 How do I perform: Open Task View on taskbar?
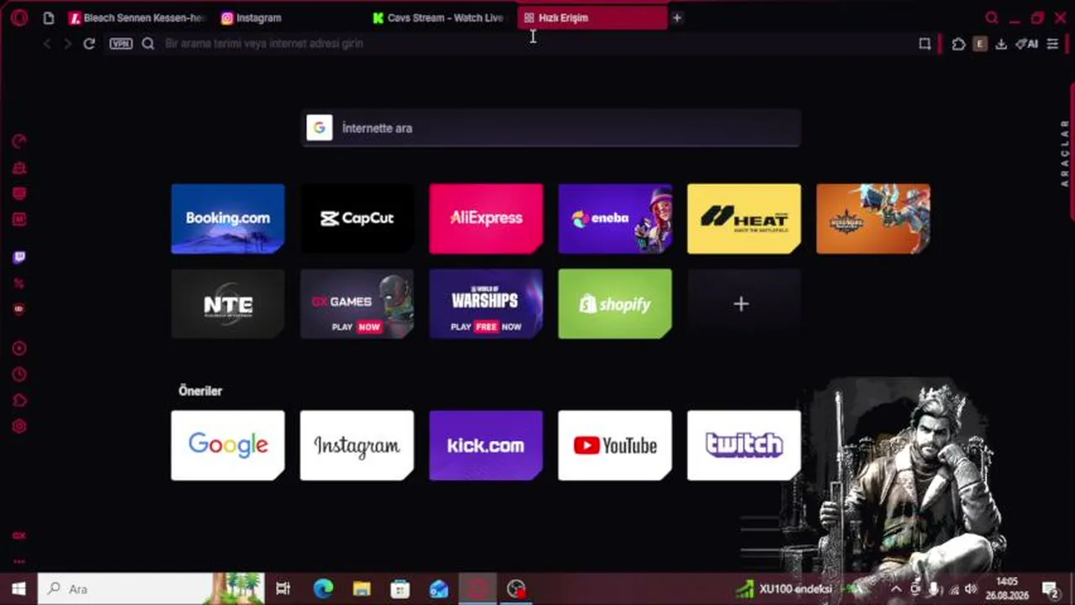(x=283, y=589)
